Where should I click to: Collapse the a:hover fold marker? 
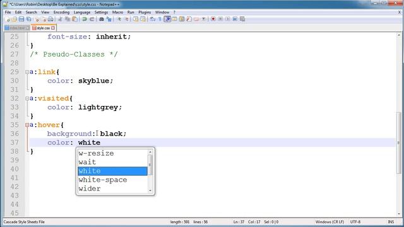tap(27, 125)
